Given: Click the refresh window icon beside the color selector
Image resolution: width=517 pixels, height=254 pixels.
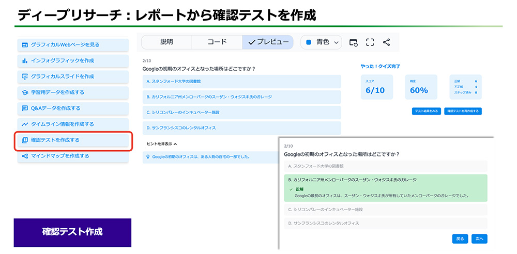Looking at the screenshot, I should pyautogui.click(x=354, y=42).
